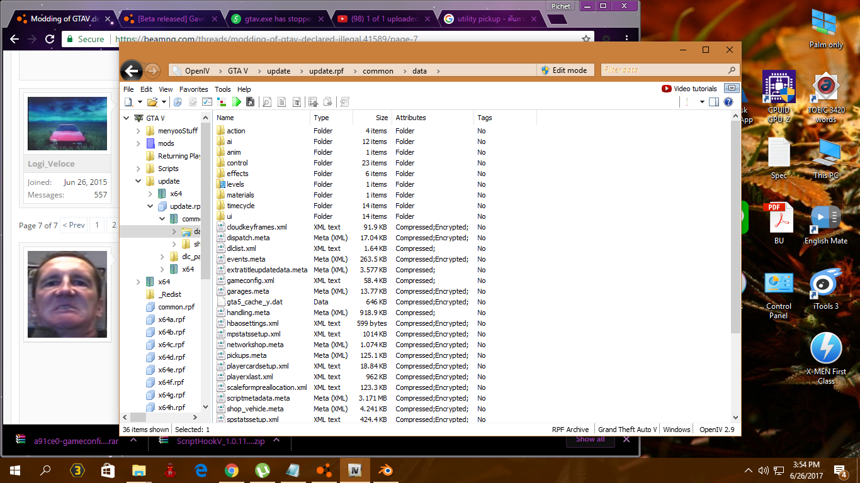Toggle the preview panel button at top right
The width and height of the screenshot is (860, 483).
point(732,89)
